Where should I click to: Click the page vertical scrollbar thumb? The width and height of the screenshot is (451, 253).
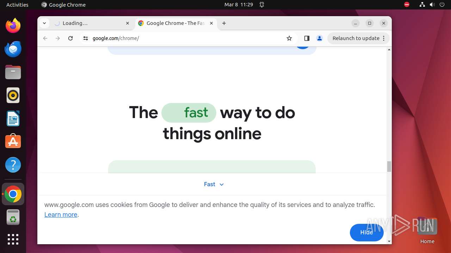click(389, 167)
